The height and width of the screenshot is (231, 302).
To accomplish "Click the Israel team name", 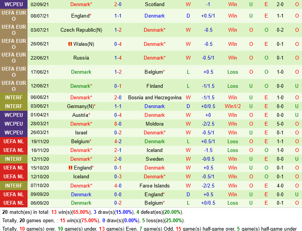I will click(x=81, y=133).
